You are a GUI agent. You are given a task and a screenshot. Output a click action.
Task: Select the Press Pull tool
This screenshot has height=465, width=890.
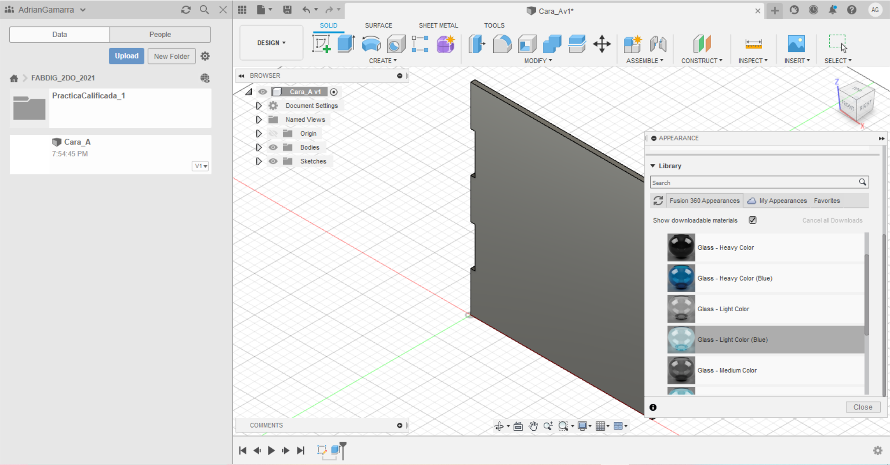pos(477,44)
